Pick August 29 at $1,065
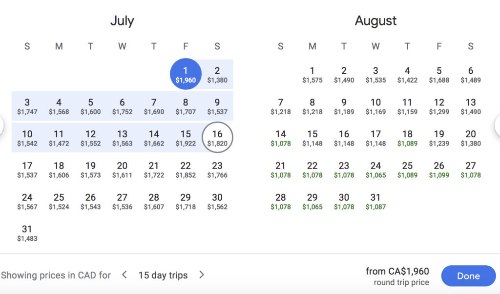The image size is (500, 294). 312,201
